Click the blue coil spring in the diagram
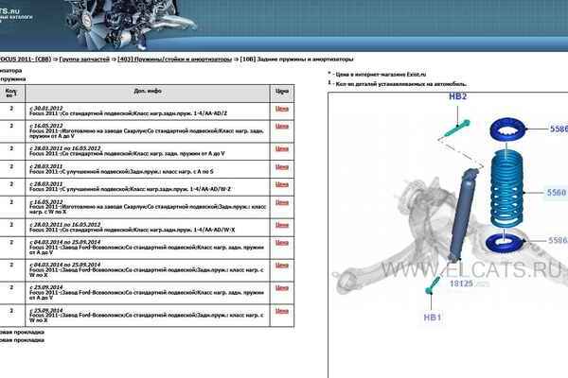 click(507, 187)
